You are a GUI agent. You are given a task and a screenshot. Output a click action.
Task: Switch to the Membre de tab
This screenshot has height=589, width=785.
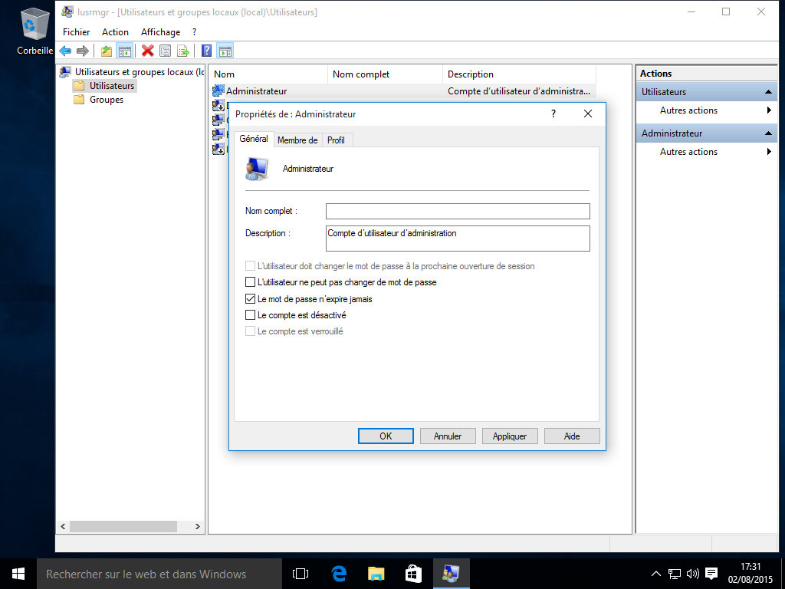click(x=297, y=140)
